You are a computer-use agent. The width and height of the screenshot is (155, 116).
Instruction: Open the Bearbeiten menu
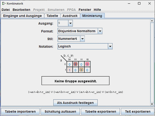pyautogui.click(x=21, y=10)
